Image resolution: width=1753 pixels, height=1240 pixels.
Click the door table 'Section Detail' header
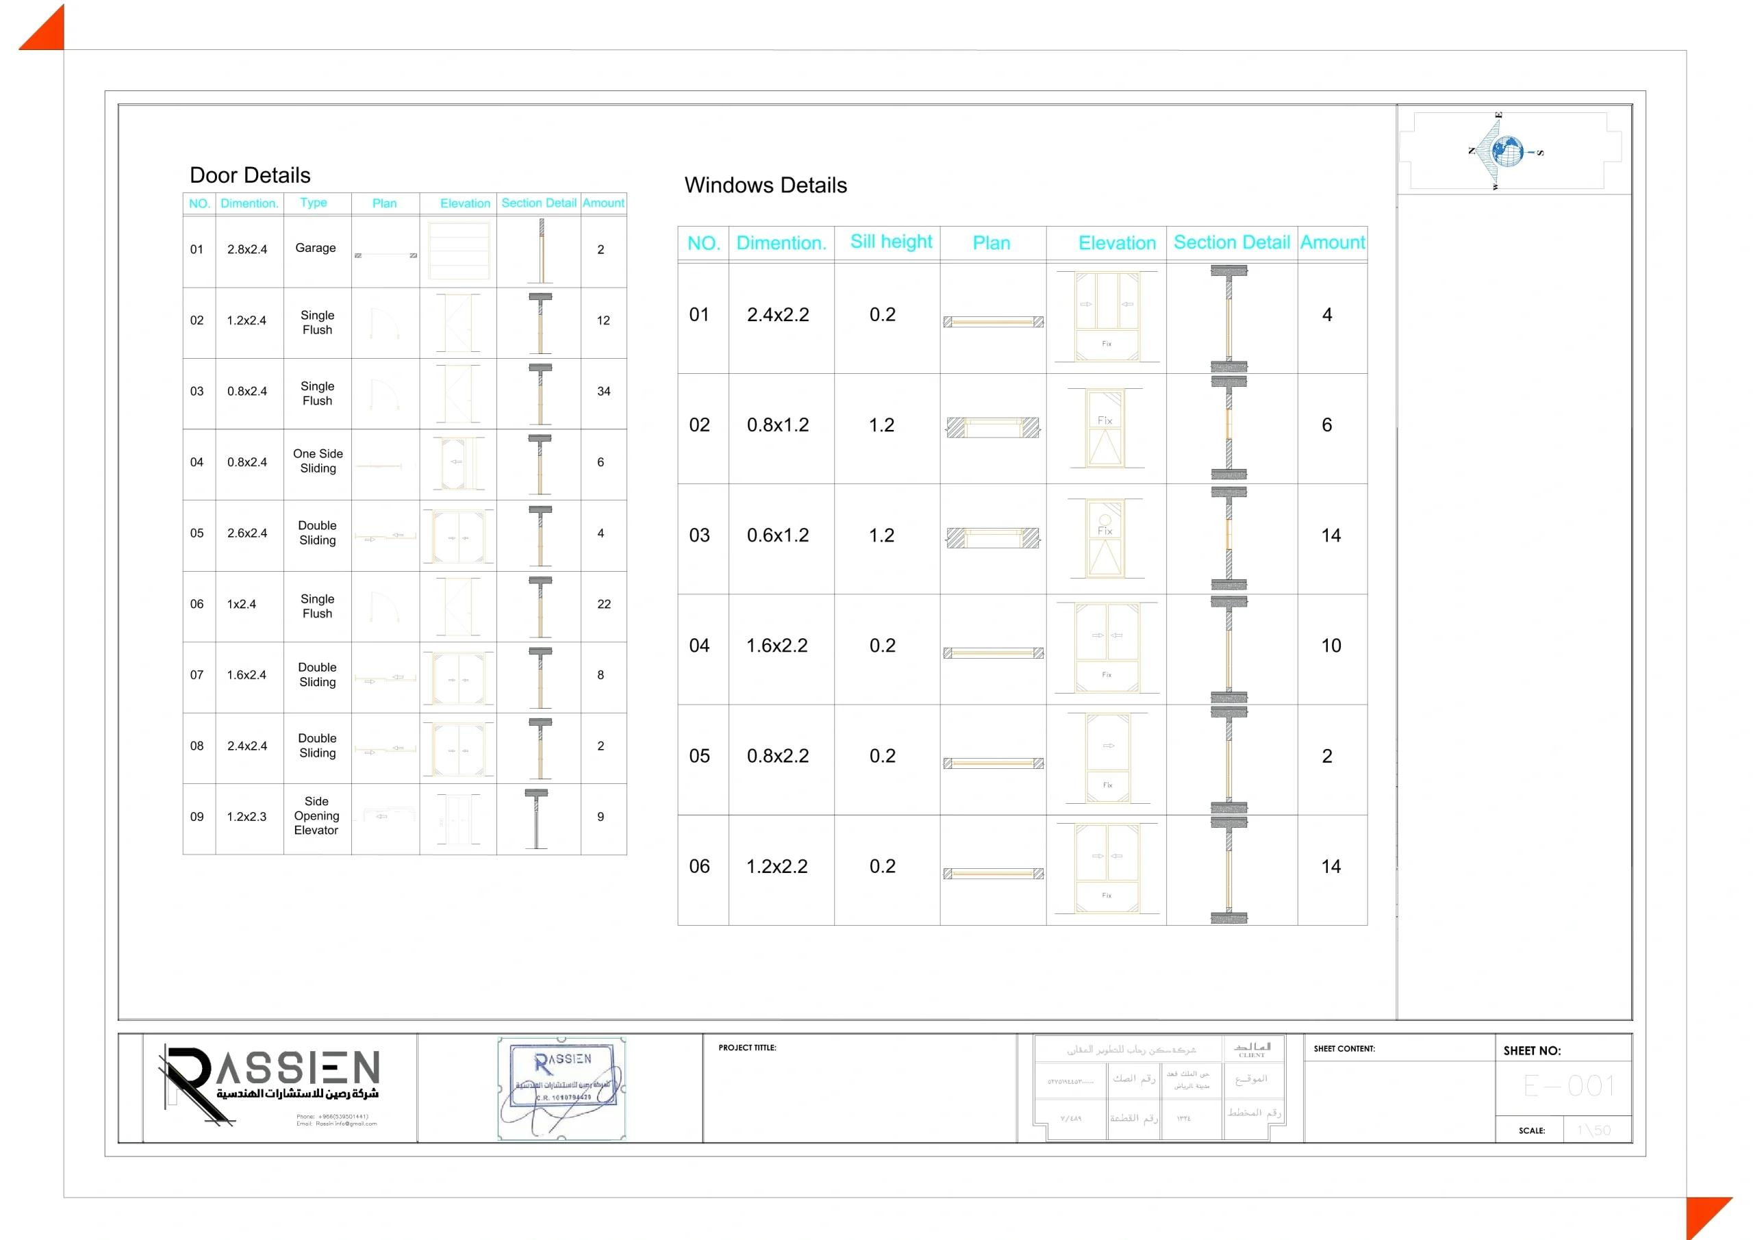tap(538, 203)
